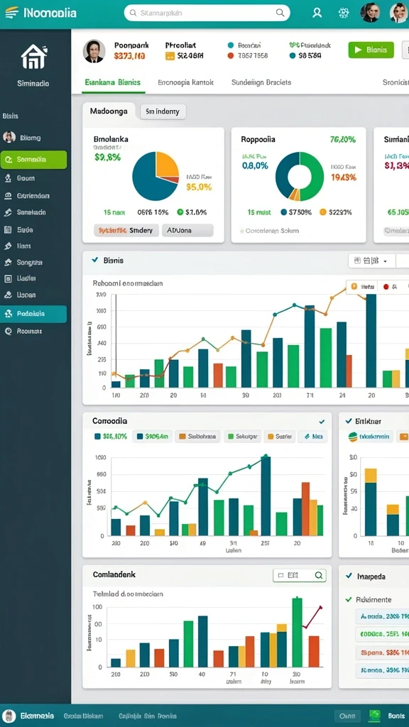
Task: Expand the Biriktrar panel header
Action: click(x=349, y=421)
